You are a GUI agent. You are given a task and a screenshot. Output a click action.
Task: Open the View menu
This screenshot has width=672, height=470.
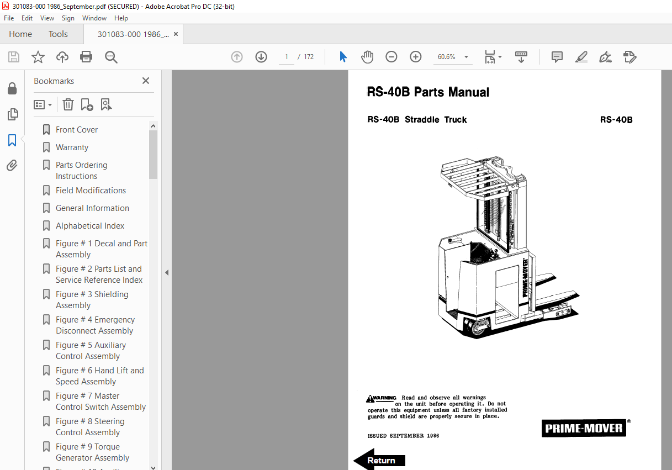(47, 18)
